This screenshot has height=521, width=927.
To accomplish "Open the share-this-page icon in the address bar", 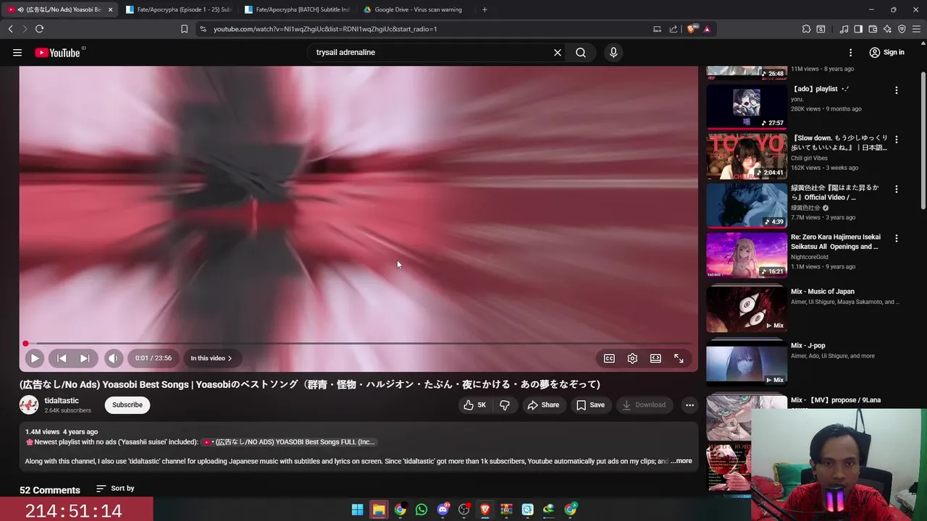I will (674, 29).
